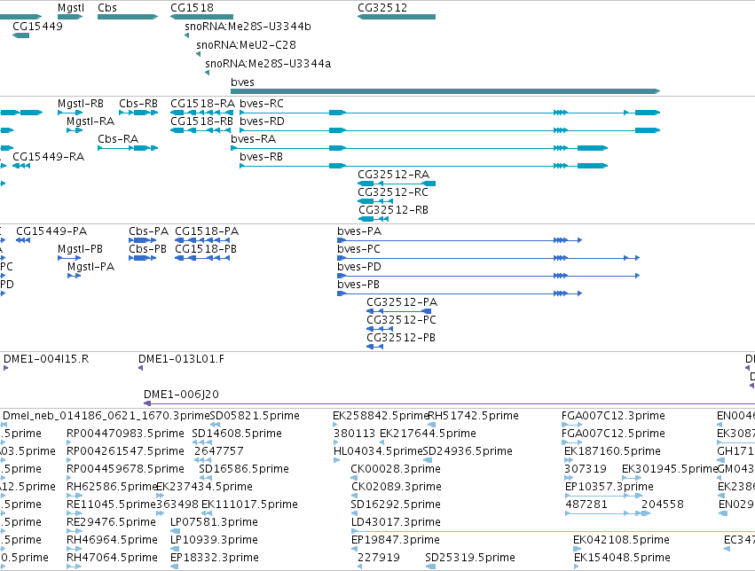Click protein CG15449-PA
The image size is (755, 571).
click(x=23, y=240)
